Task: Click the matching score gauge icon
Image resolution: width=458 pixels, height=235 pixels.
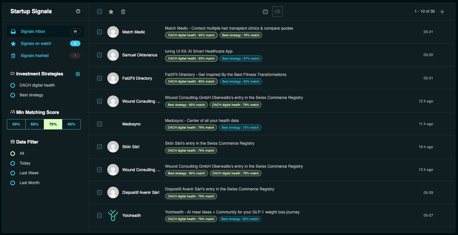Action: pos(277,12)
